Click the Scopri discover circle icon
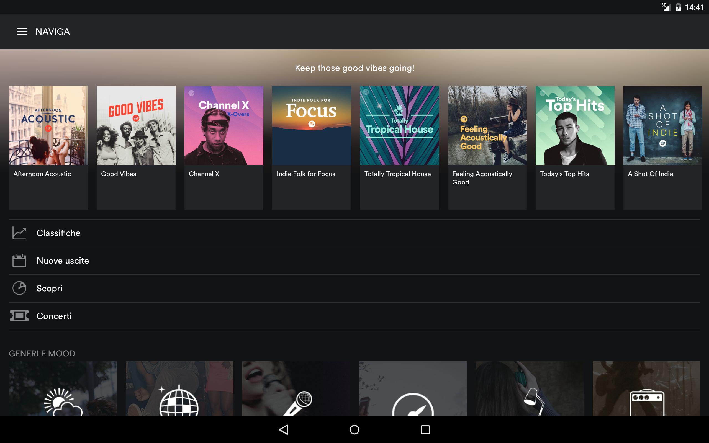709x443 pixels. pos(19,288)
